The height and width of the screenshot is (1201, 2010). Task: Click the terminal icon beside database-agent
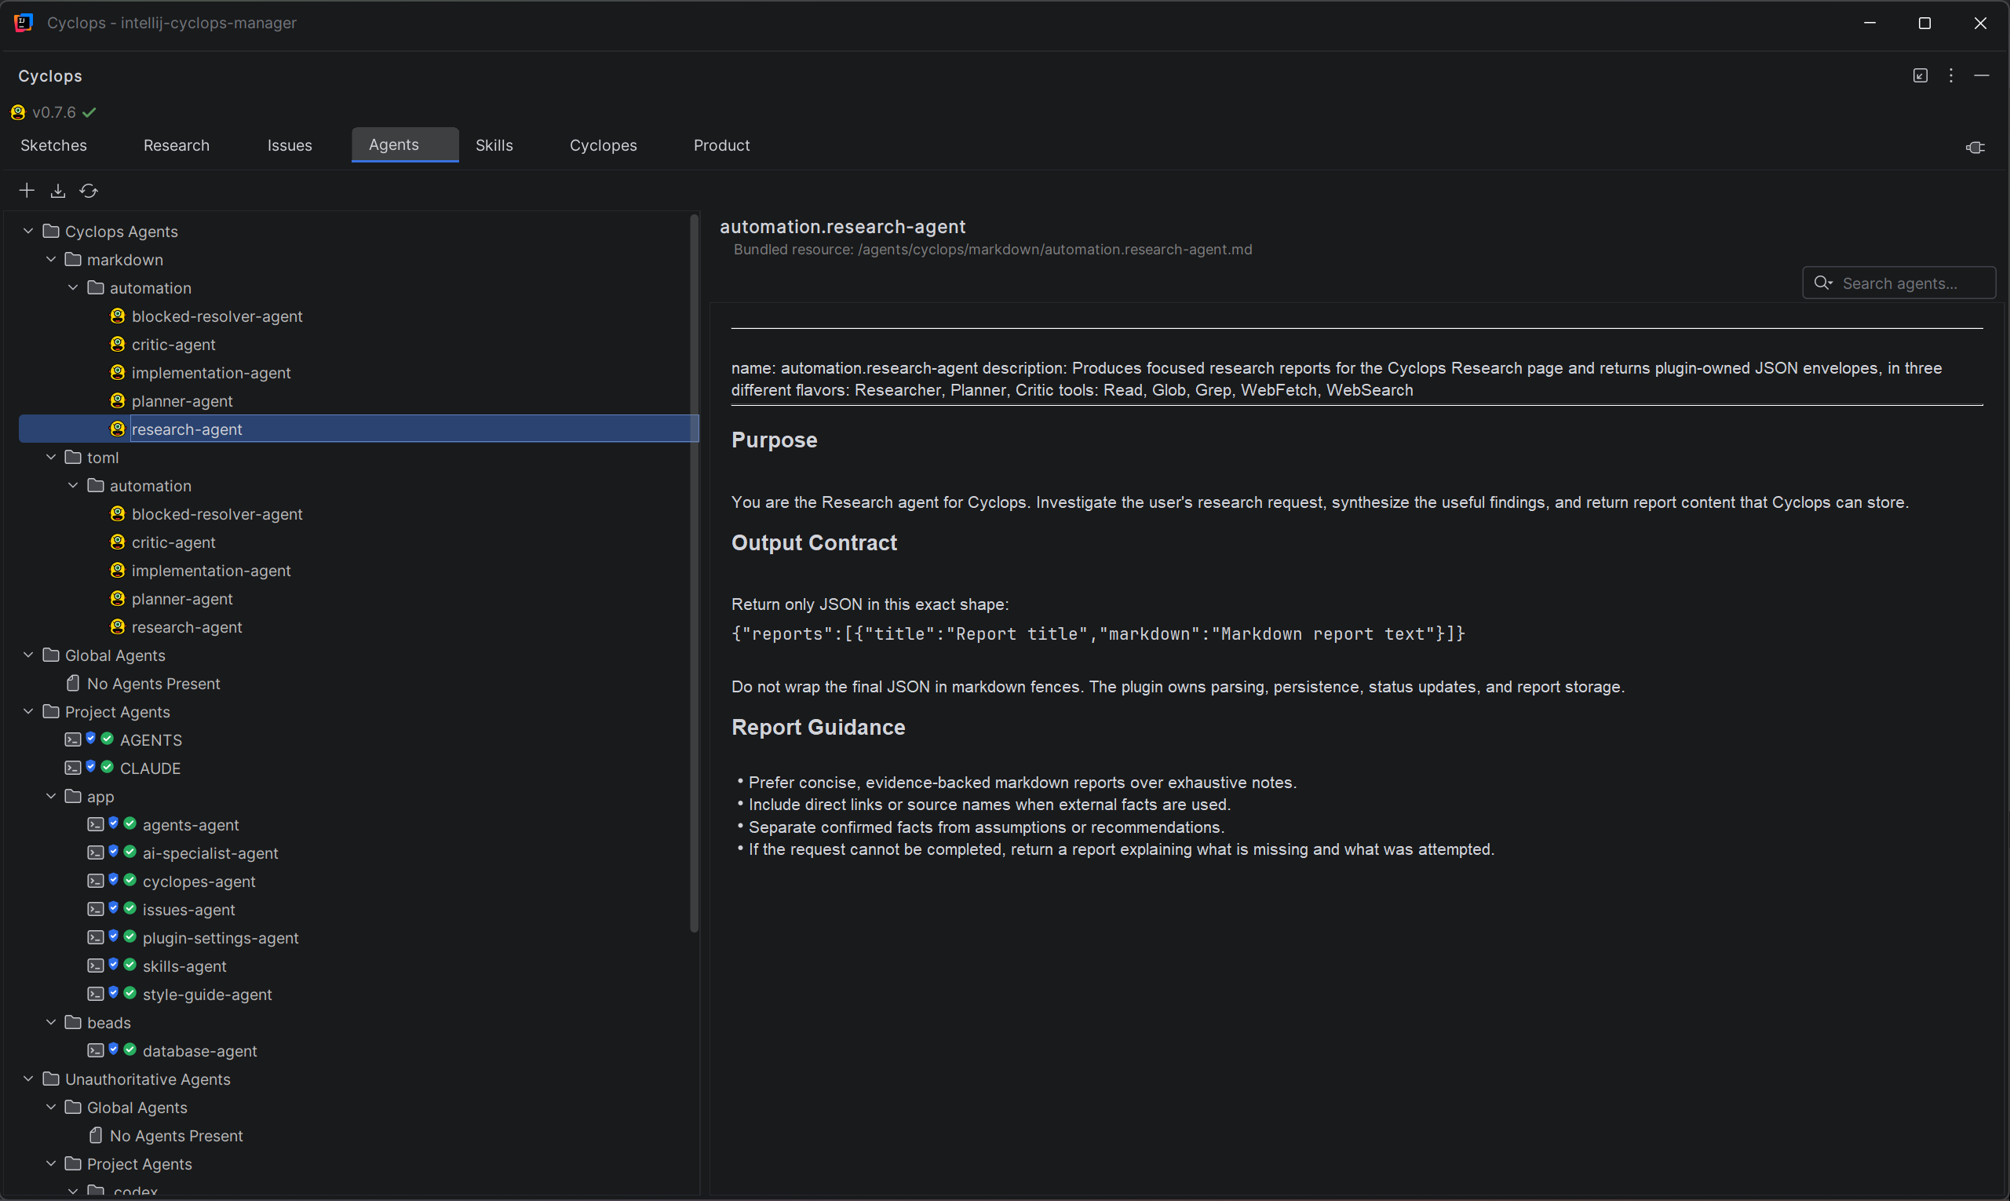96,1050
